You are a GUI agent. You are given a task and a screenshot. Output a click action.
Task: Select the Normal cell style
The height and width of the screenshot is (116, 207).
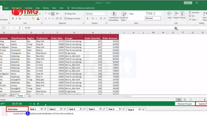tap(153, 18)
